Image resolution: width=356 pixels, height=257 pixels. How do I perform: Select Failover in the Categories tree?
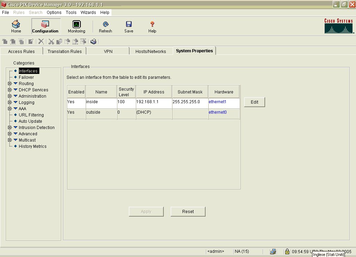coord(26,77)
